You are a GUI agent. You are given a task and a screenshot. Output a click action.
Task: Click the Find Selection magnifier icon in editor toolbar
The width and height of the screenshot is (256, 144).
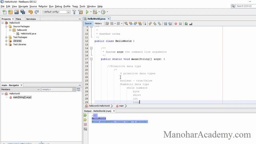tap(126, 24)
